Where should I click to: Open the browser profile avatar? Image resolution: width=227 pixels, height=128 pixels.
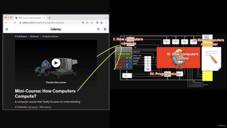click(x=102, y=23)
